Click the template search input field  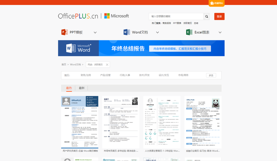click(x=176, y=17)
